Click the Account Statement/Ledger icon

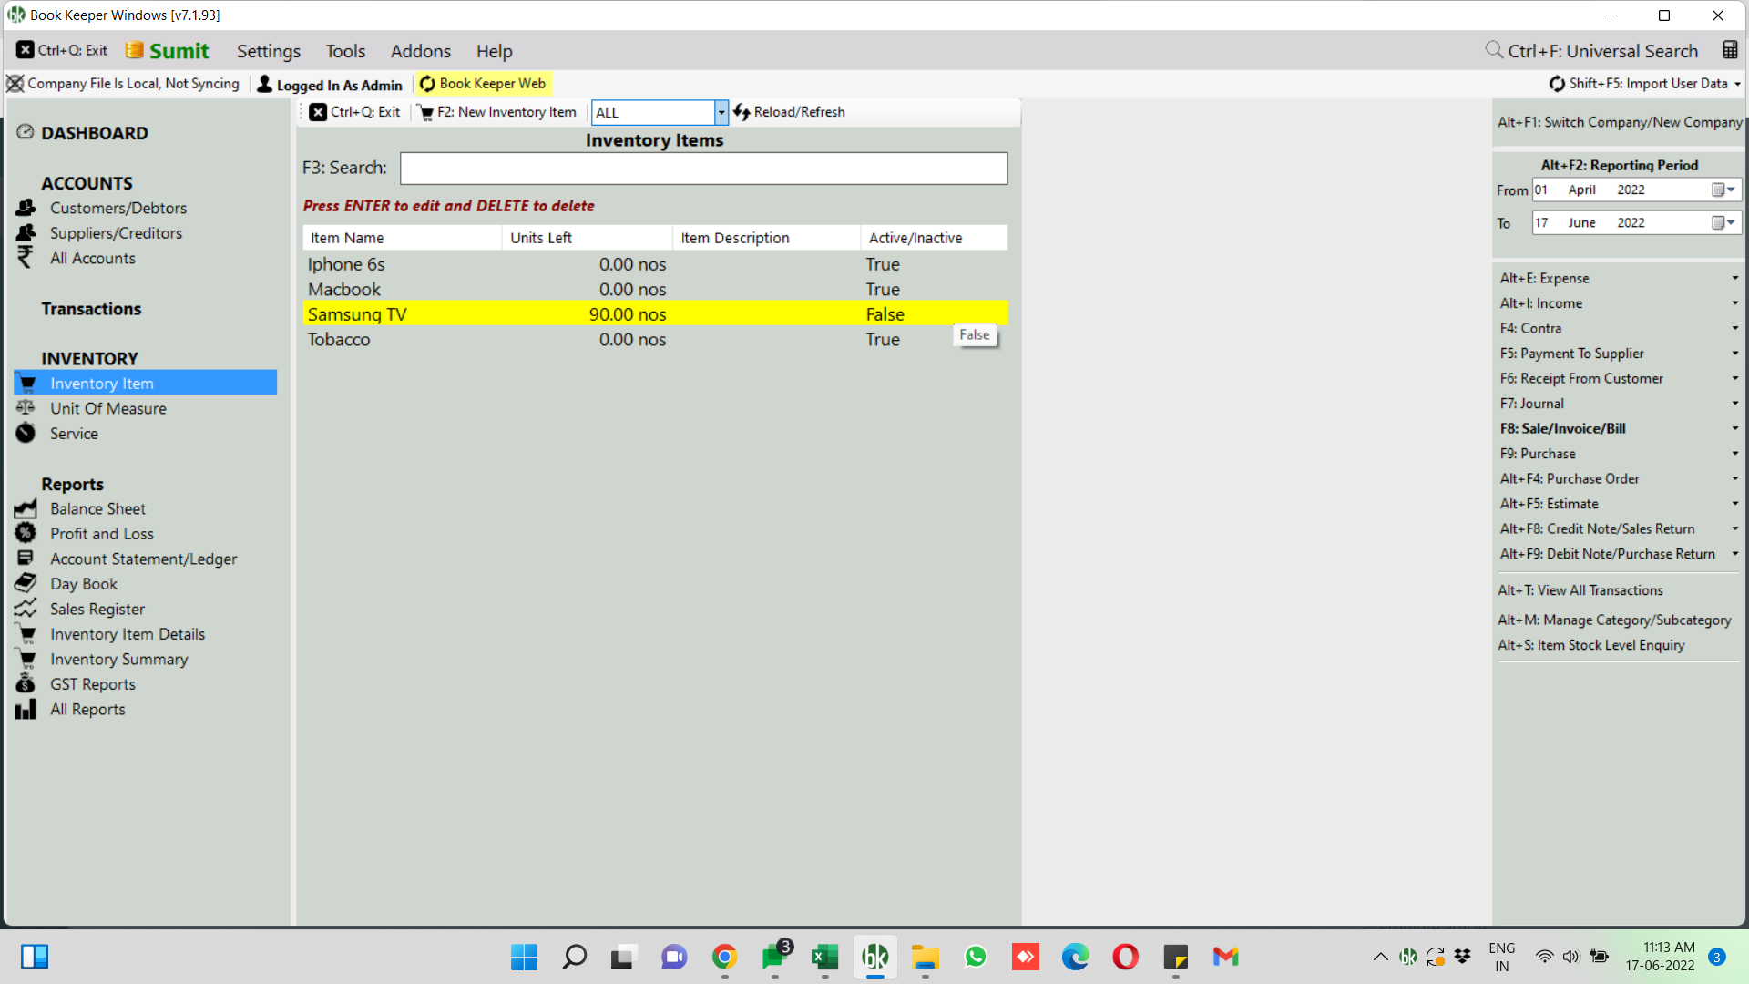click(x=26, y=558)
